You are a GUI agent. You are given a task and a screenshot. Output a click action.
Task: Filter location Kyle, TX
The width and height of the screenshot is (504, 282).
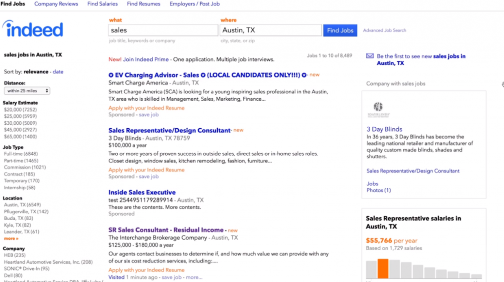17,225
